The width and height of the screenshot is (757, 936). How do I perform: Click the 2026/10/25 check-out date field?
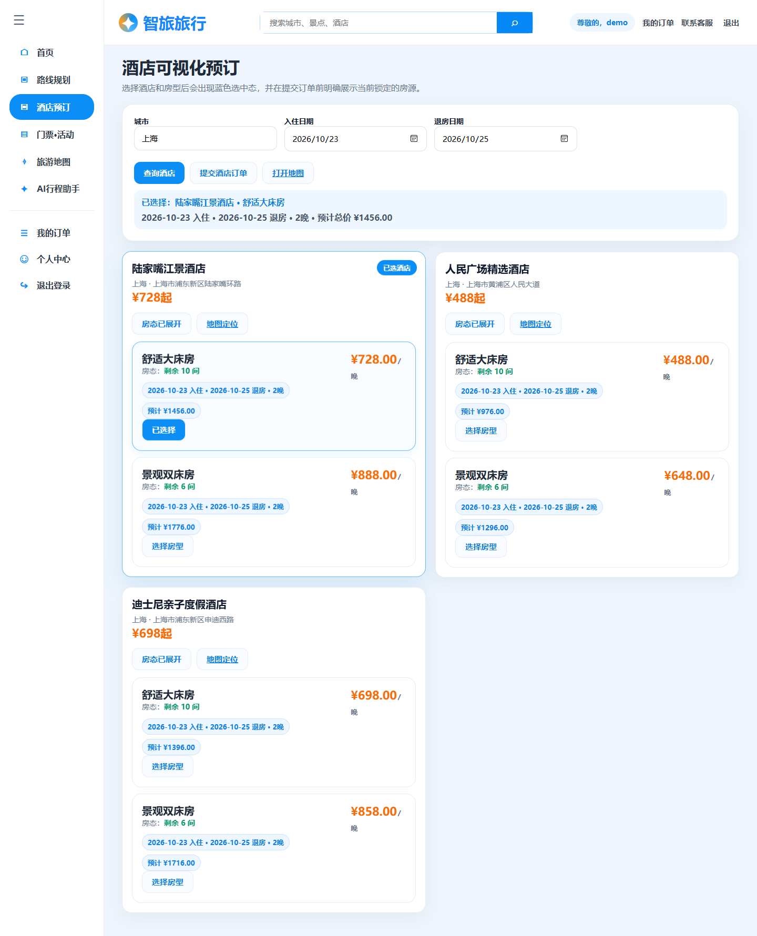point(506,139)
